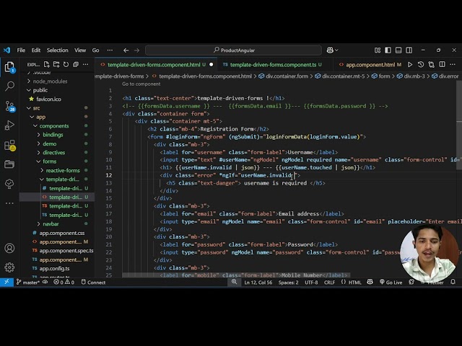Open app.component.spec.ts file
The width and height of the screenshot is (462, 346).
point(66,251)
